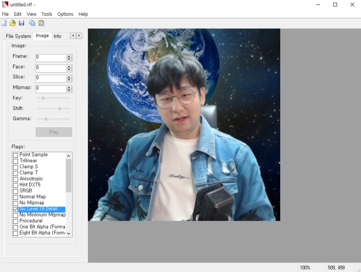This screenshot has height=272, width=361.
Task: Uncheck the No Level Of Detail flag
Action: (15, 209)
